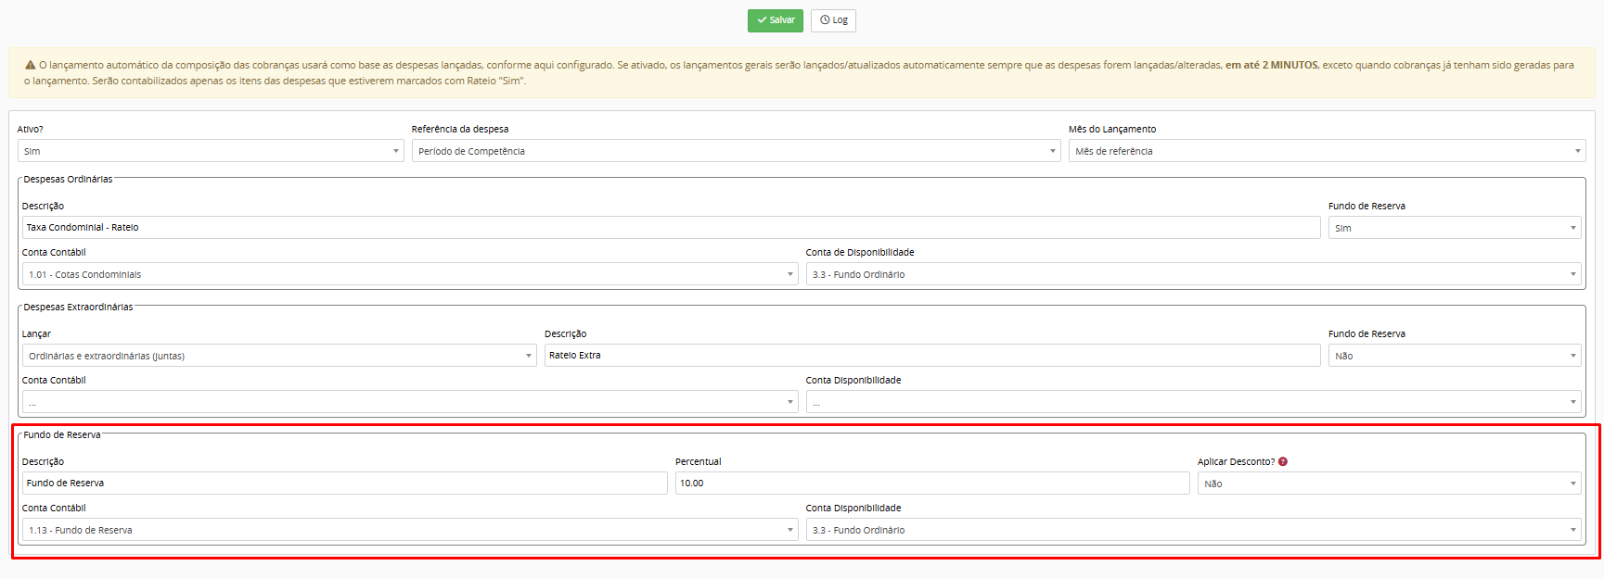The width and height of the screenshot is (1604, 578).
Task: Select Conta Contábil 1.01 Cotas Condominiais dropdown
Action: click(x=409, y=274)
